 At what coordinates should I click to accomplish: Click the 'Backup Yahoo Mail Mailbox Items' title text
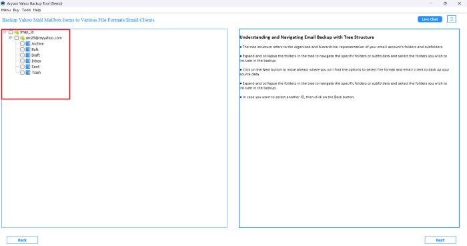point(78,20)
